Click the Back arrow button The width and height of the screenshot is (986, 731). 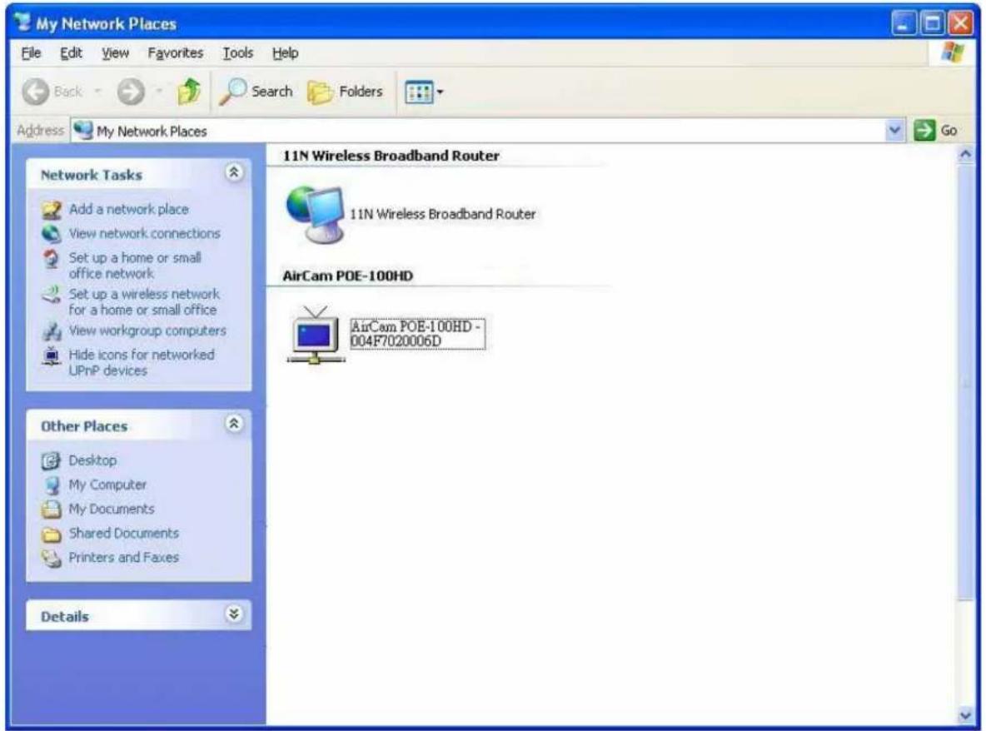pos(36,92)
